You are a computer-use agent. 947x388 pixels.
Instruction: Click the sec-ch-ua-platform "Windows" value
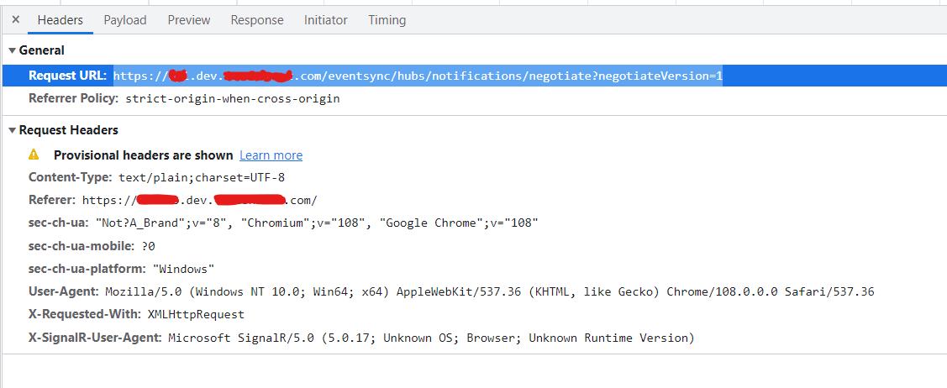[x=183, y=270]
